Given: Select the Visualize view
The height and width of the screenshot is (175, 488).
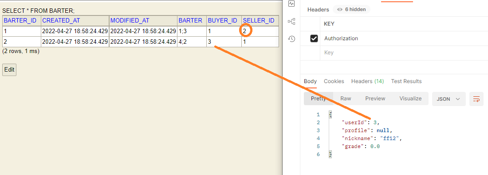Looking at the screenshot, I should coord(410,99).
